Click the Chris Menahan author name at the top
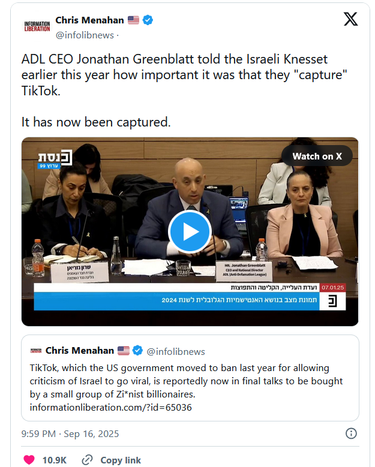375x467 pixels. click(x=89, y=20)
